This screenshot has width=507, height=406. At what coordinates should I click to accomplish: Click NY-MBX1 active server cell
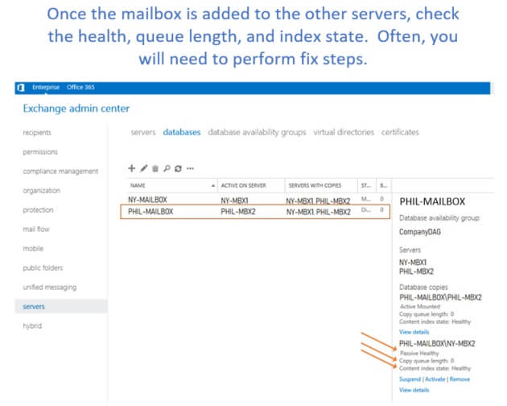coord(234,201)
